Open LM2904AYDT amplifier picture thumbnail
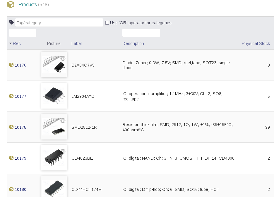The height and width of the screenshot is (197, 274). pos(54,96)
